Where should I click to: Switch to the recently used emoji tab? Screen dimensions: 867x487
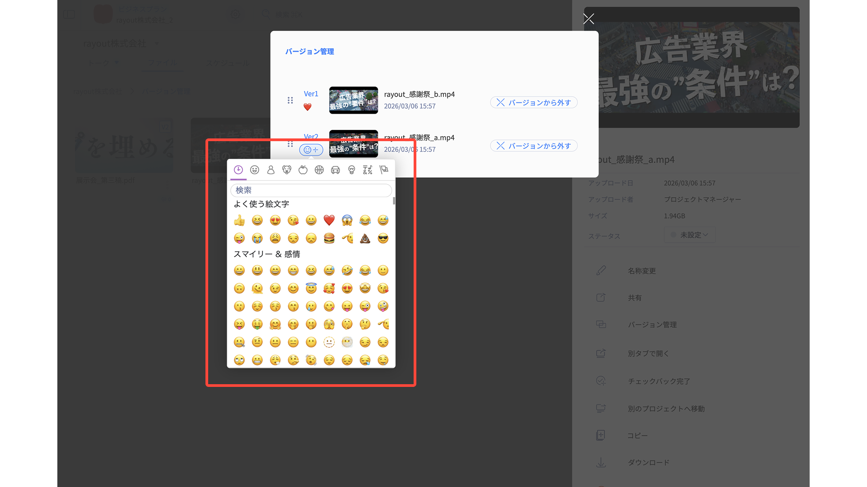click(238, 170)
